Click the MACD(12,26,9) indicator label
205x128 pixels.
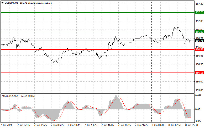(10, 96)
